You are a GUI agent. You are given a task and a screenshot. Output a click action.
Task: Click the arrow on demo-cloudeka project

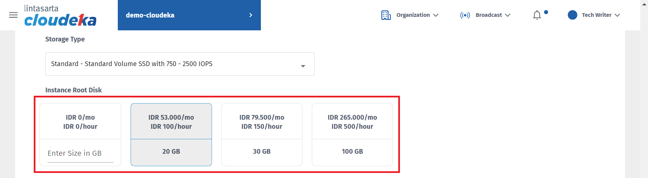250,15
